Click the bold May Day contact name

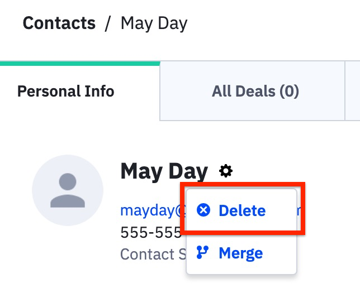164,171
